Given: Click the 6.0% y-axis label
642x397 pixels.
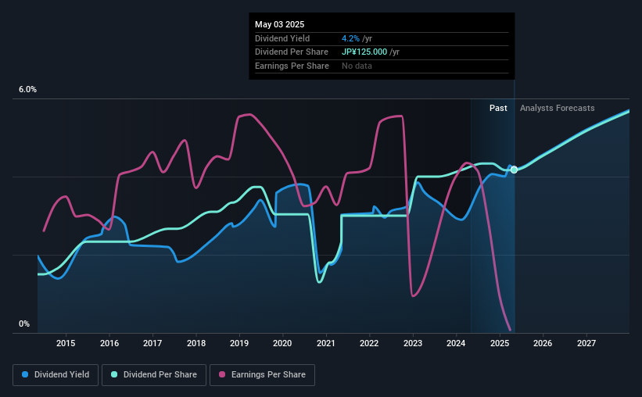Looking at the screenshot, I should [x=27, y=90].
